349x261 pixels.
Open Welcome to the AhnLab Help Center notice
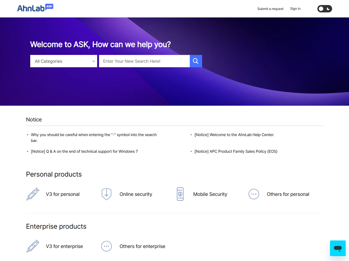pyautogui.click(x=234, y=135)
